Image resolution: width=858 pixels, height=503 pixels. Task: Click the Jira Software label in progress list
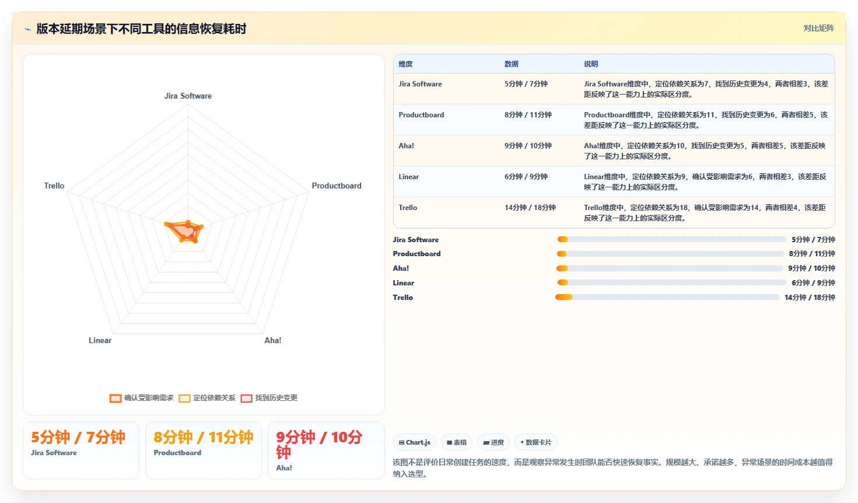click(416, 240)
